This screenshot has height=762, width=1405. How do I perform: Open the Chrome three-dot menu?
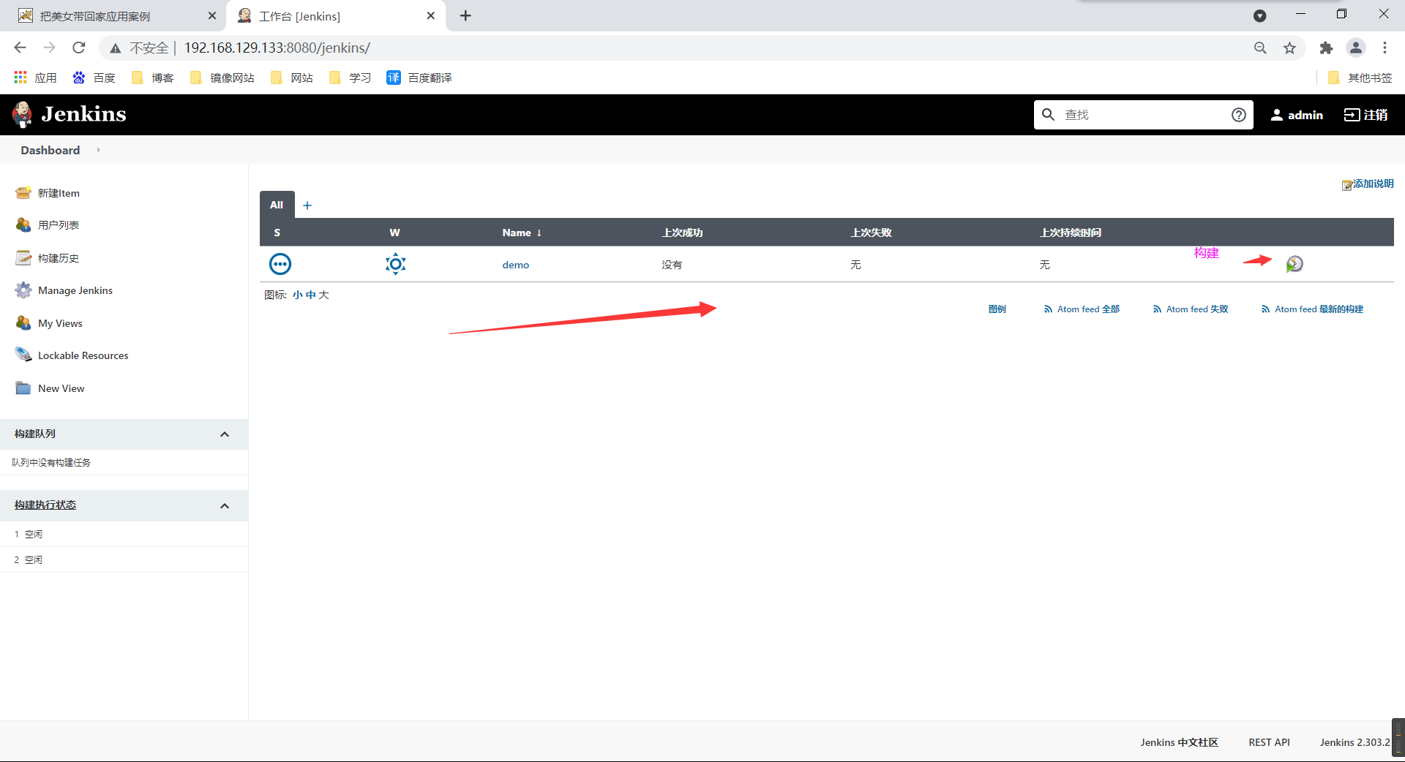click(x=1385, y=48)
